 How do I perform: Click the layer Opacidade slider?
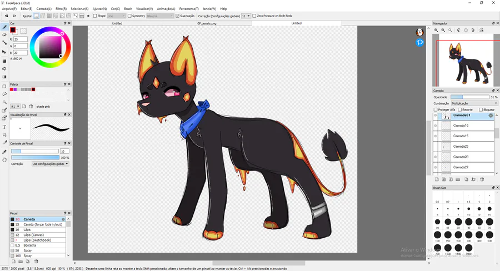[469, 97]
